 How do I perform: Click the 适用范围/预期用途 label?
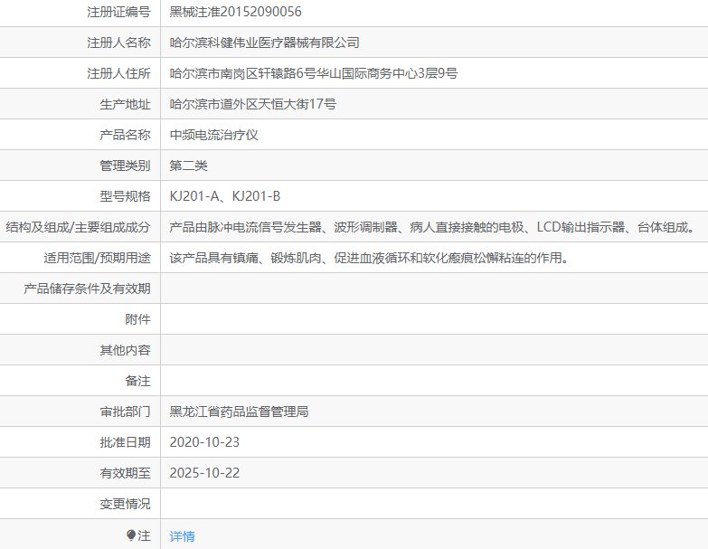coord(97,258)
